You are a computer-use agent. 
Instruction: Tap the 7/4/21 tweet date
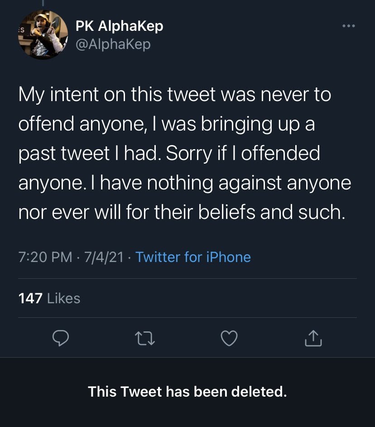[103, 257]
